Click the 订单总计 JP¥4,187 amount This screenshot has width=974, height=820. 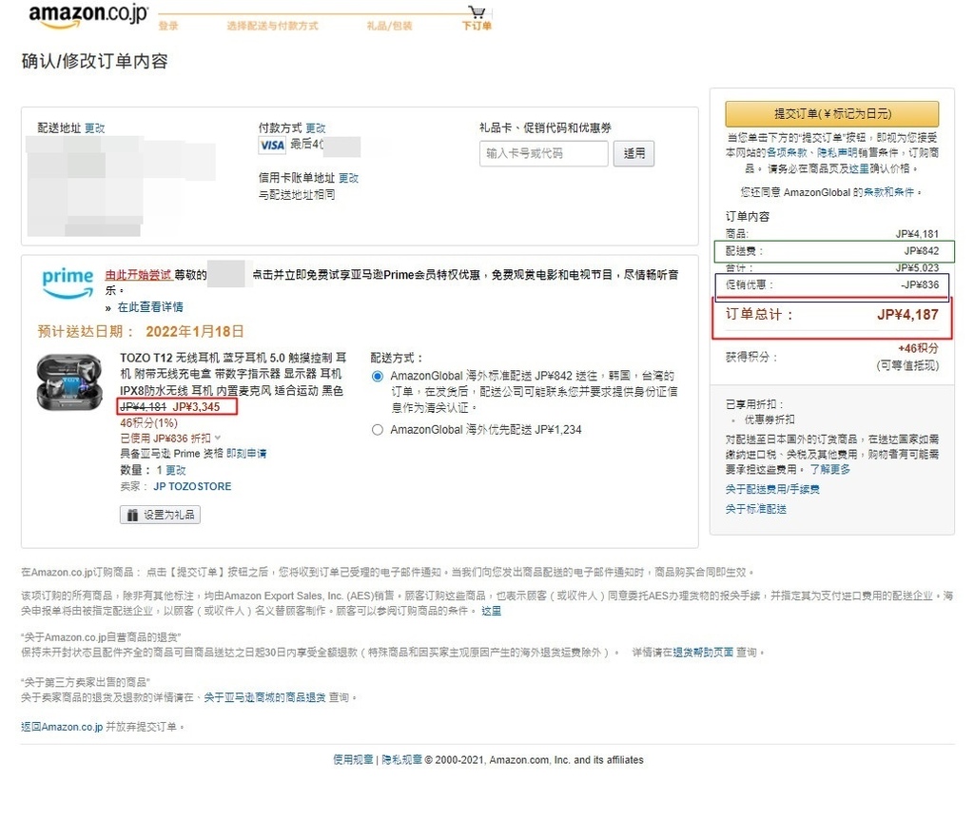pos(907,315)
